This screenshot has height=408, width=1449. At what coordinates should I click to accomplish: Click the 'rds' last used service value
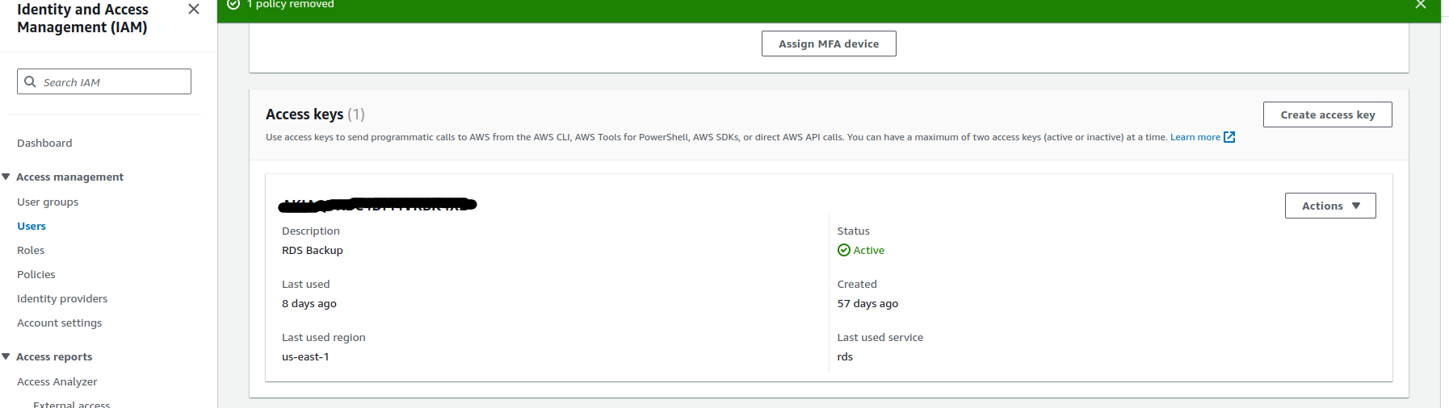(845, 356)
